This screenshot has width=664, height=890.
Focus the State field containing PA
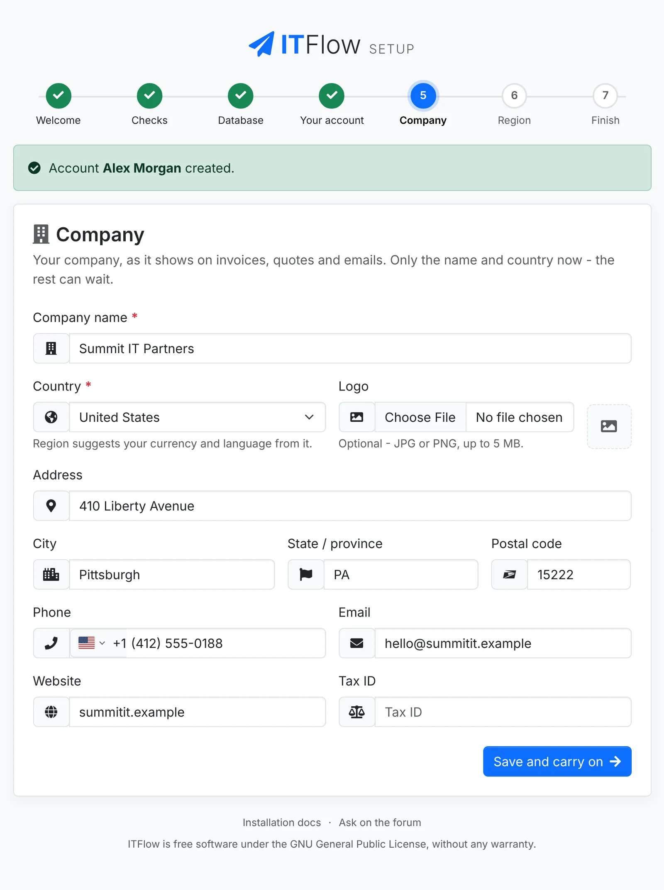[400, 574]
